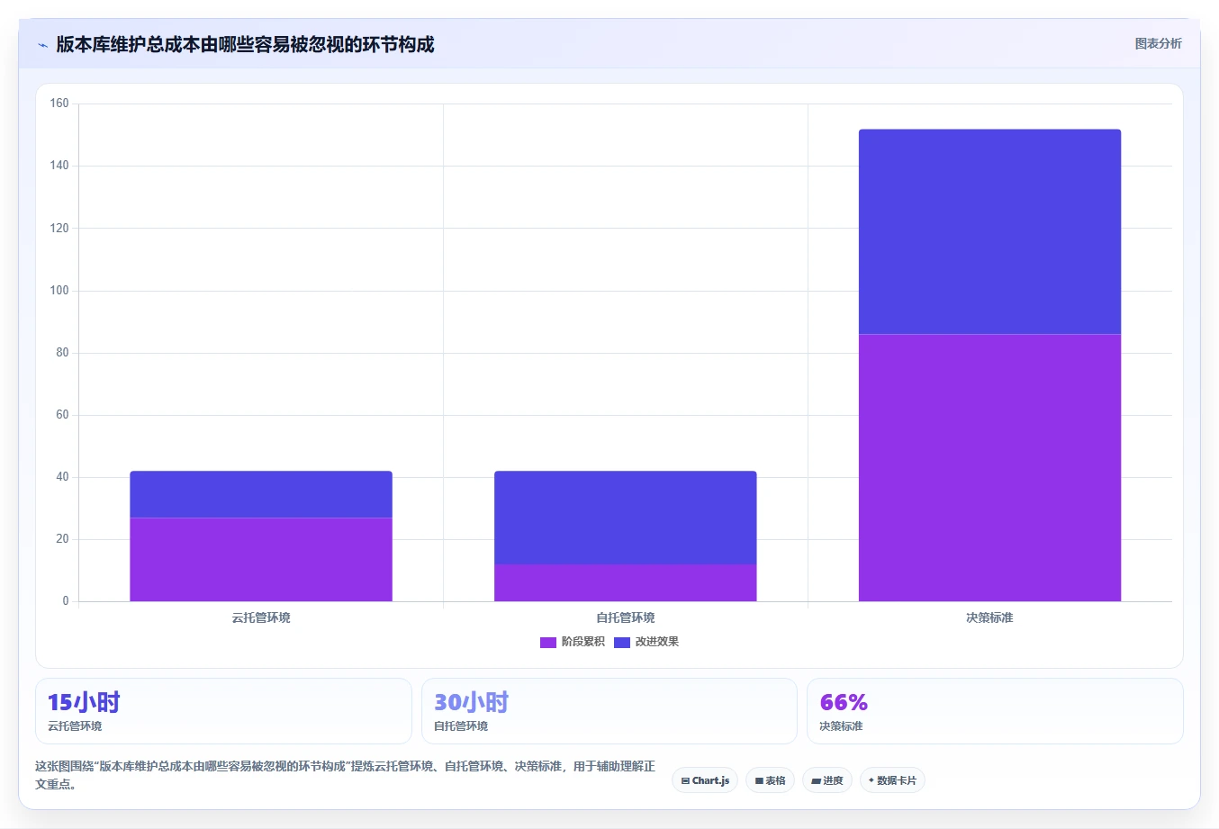This screenshot has height=829, width=1219.
Task: Click the 自托管环境 caption under 30小时
Action: (x=461, y=726)
